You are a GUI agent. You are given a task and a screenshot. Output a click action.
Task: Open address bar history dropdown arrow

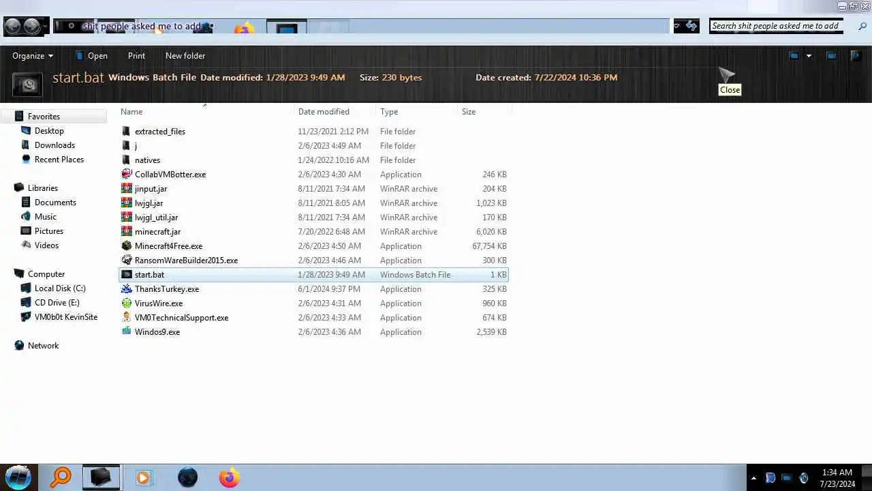tap(677, 27)
